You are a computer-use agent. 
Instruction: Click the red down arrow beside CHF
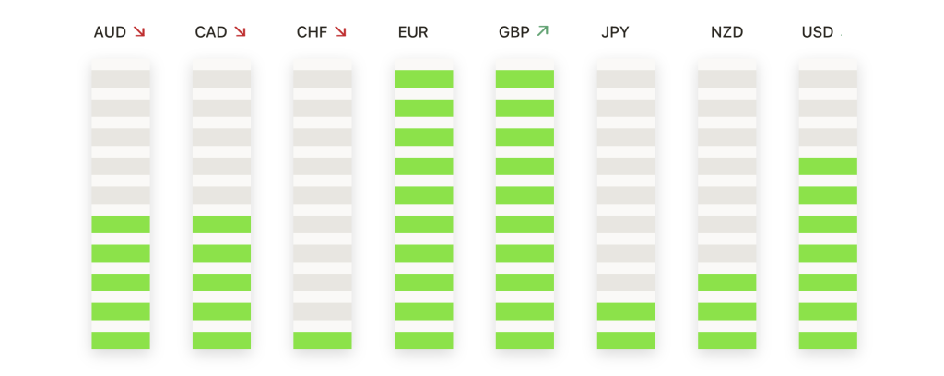pyautogui.click(x=341, y=32)
